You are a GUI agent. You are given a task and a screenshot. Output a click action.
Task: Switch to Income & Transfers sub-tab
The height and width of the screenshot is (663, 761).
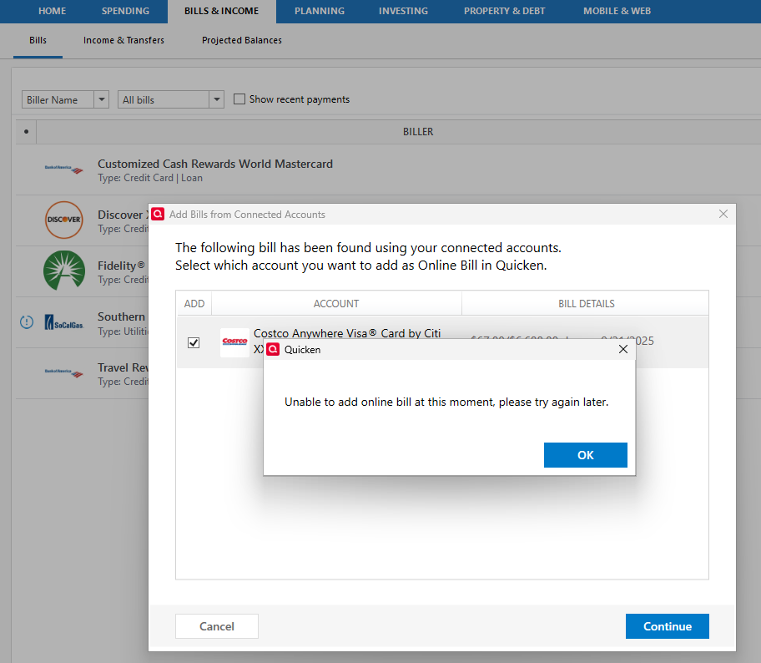(x=123, y=40)
